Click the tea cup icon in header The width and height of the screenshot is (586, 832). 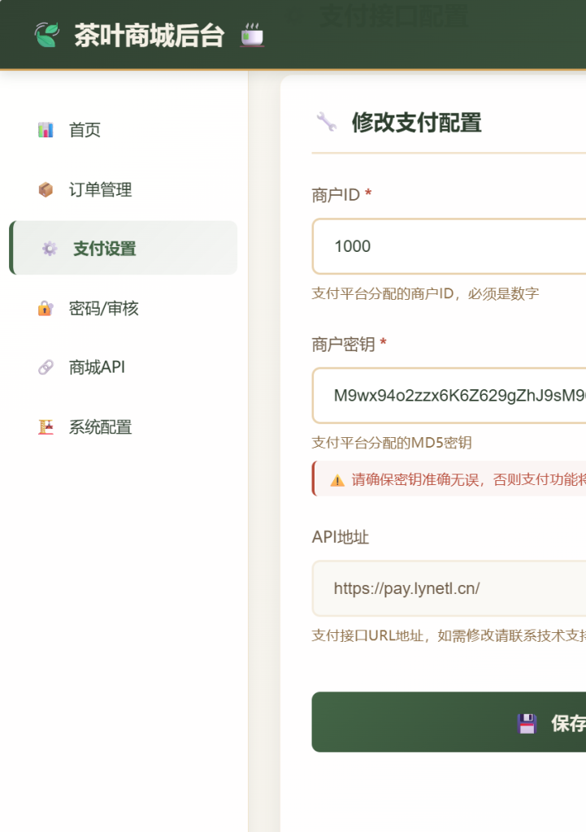click(252, 35)
